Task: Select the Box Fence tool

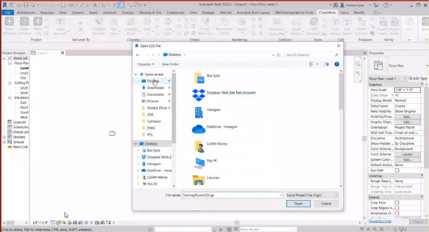Action: pos(114,26)
